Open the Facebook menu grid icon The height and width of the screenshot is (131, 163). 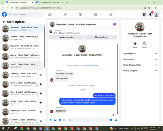(x=144, y=14)
